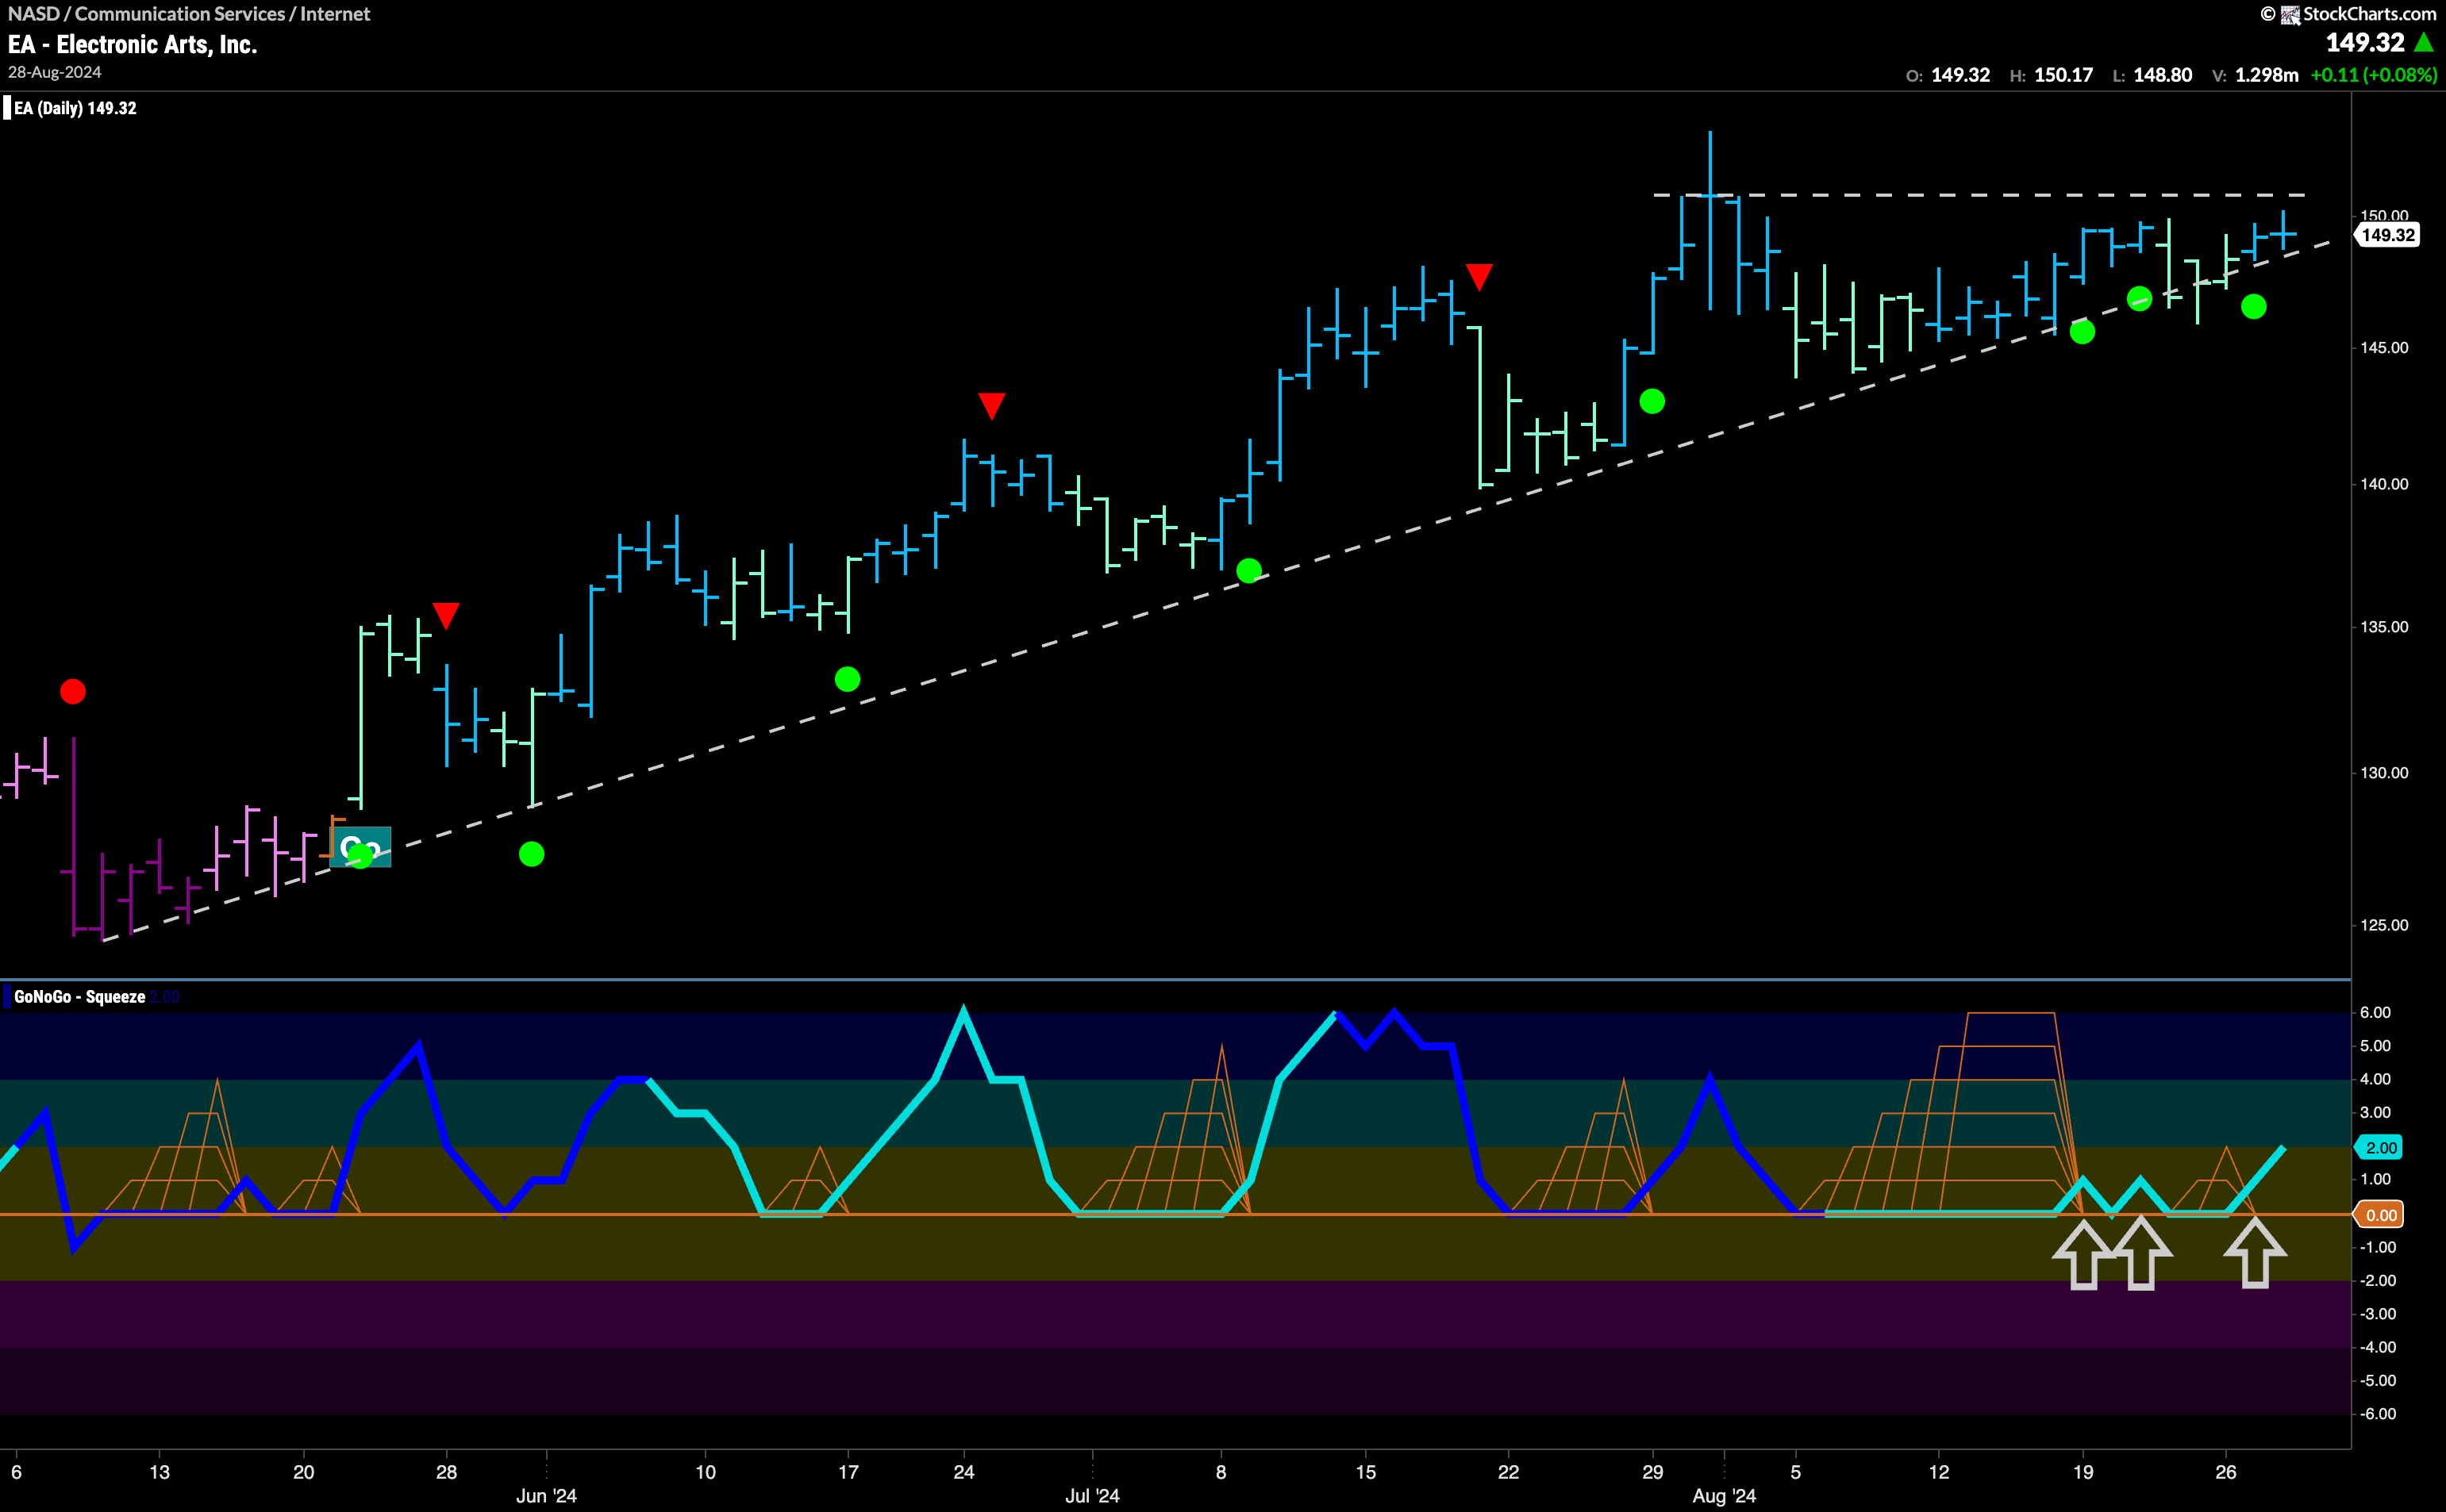Click the red circle marker above the May 8 bar

pyautogui.click(x=73, y=691)
